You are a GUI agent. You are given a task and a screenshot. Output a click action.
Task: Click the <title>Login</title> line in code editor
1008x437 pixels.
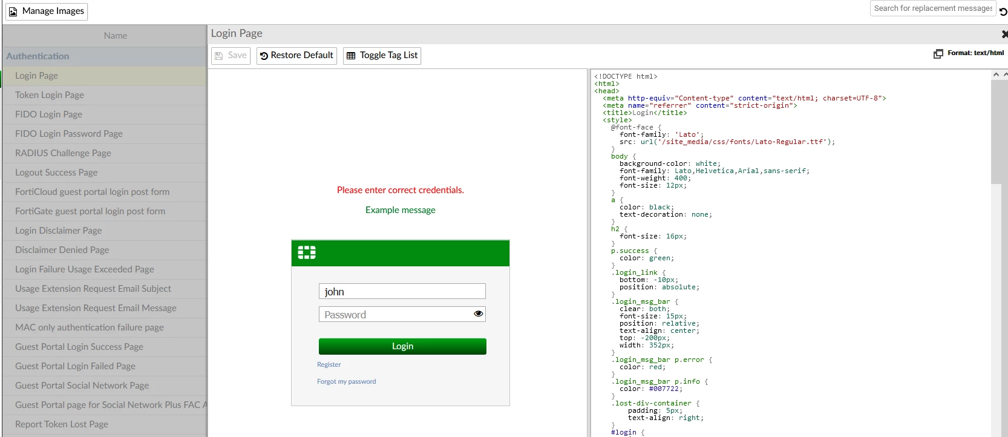click(645, 113)
